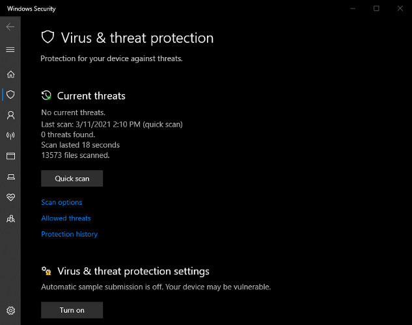Open Account protection person icon
This screenshot has width=412, height=325.
click(x=10, y=115)
